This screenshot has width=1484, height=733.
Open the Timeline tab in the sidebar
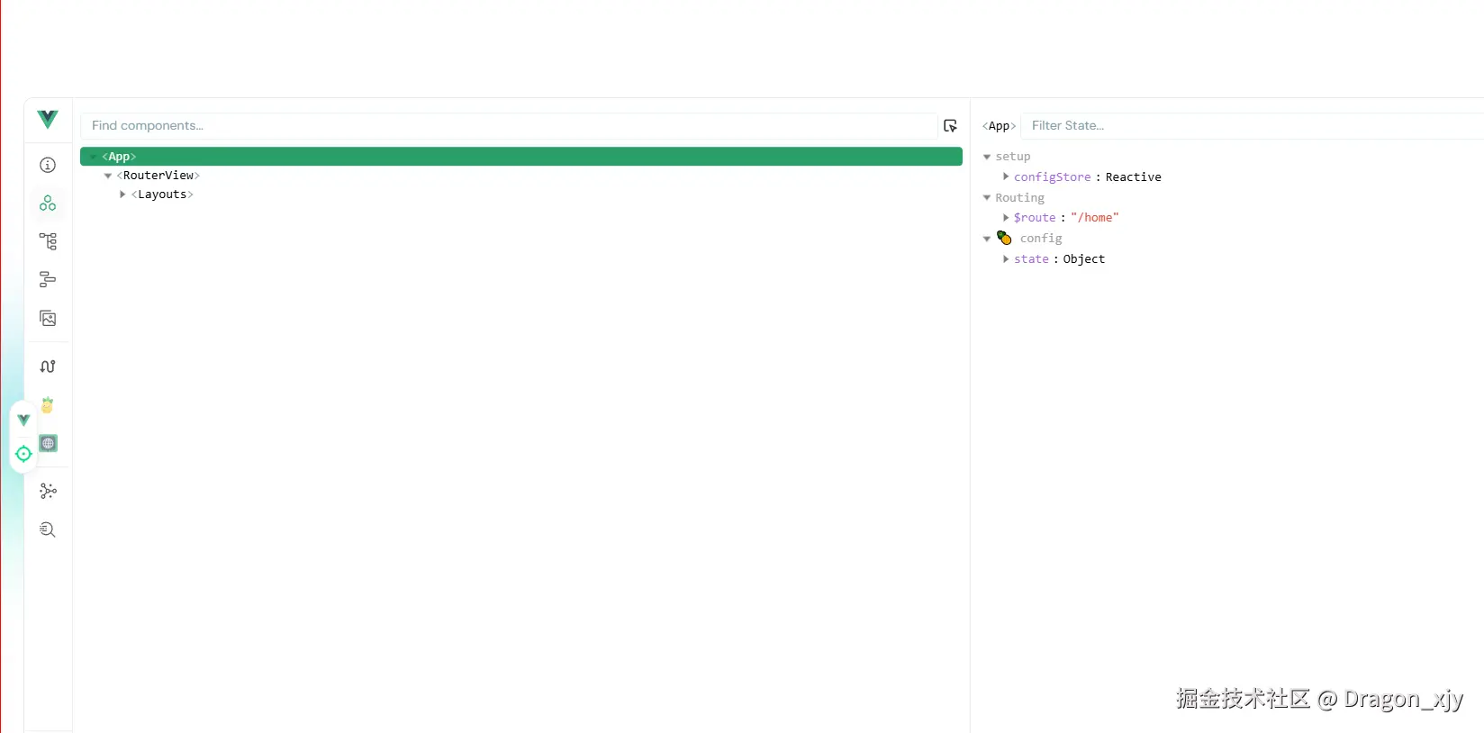[x=48, y=280]
